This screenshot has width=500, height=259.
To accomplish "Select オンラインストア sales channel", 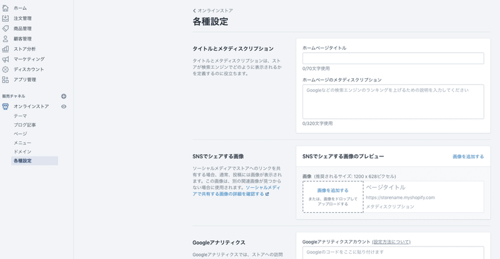I will 31,106.
